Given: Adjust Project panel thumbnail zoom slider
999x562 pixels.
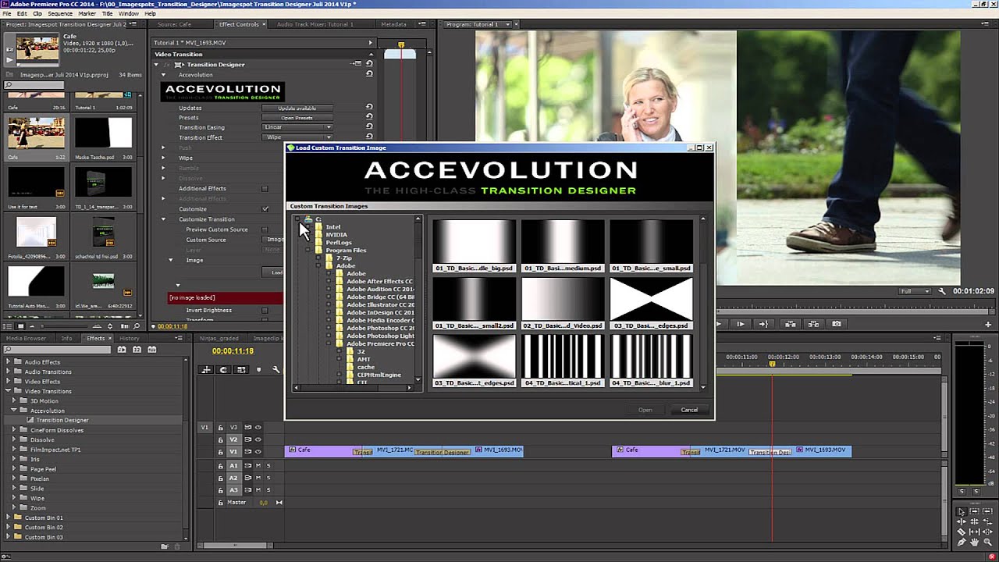Looking at the screenshot, I should point(42,326).
